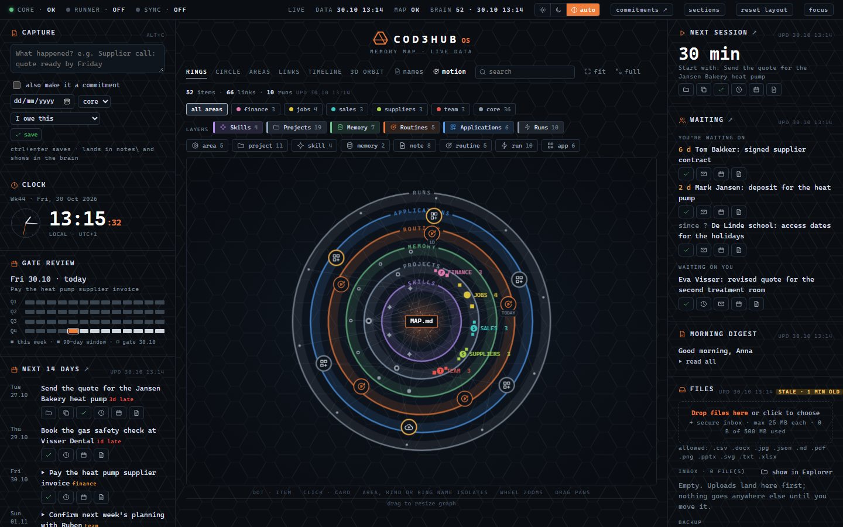Select the LINKS view tab
The height and width of the screenshot is (527, 843).
[289, 71]
